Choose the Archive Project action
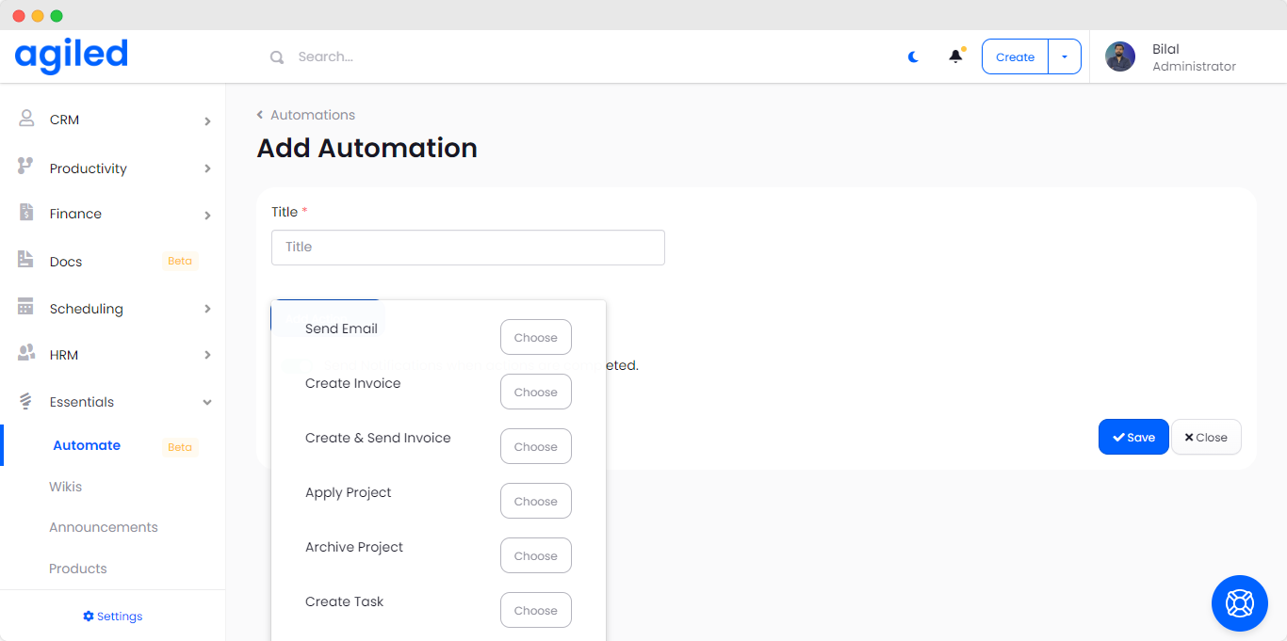 [x=535, y=556]
